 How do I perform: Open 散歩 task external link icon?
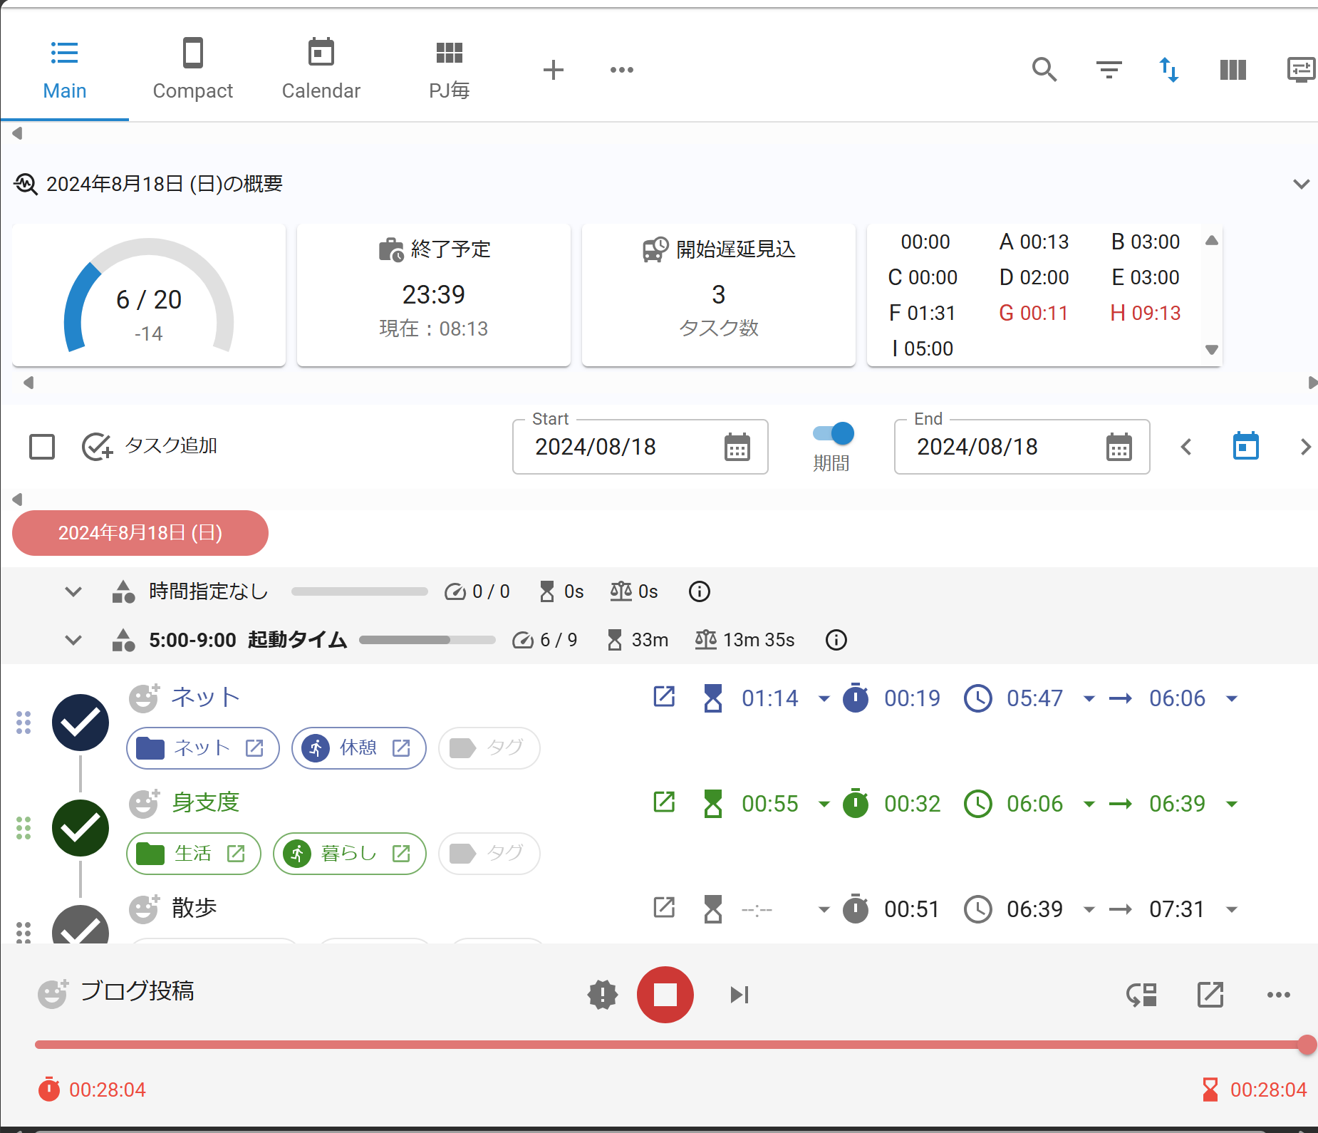pyautogui.click(x=664, y=908)
